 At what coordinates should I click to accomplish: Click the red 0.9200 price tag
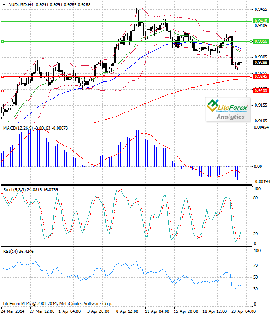click(261, 91)
